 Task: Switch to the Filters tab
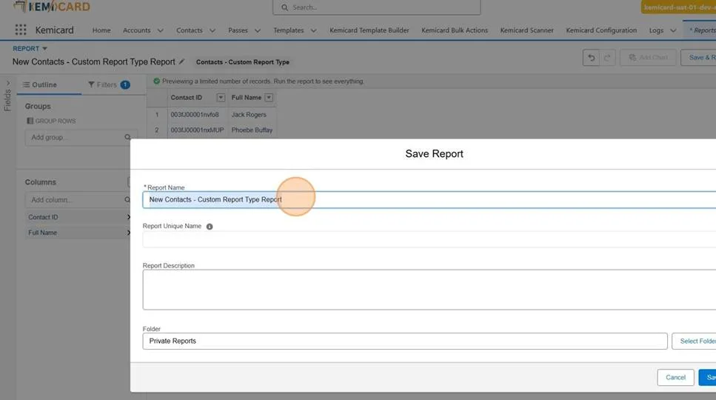click(109, 85)
